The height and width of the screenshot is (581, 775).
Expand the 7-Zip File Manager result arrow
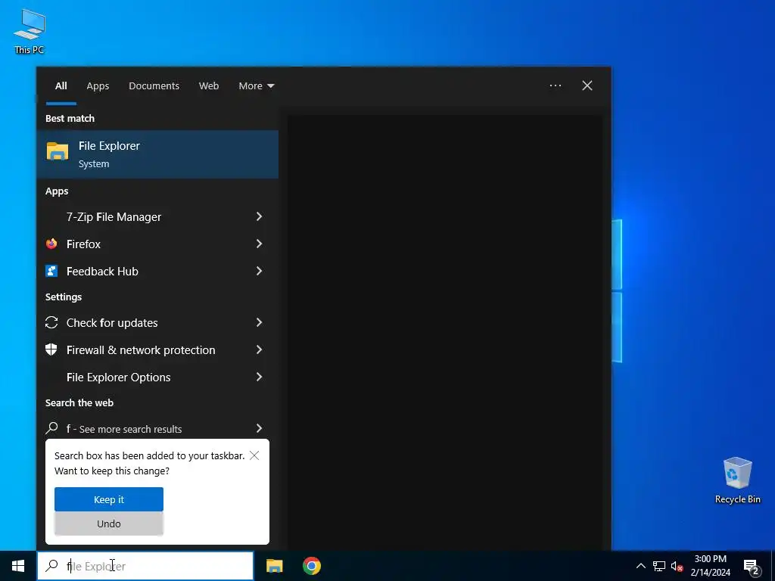pyautogui.click(x=259, y=216)
